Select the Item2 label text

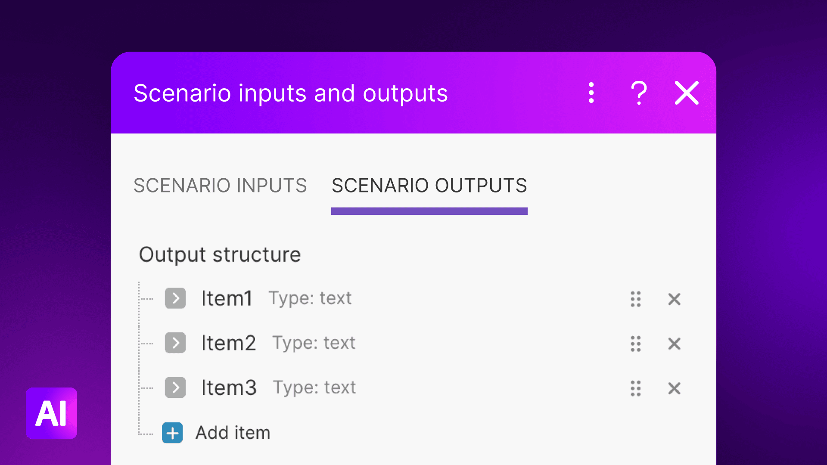click(229, 343)
